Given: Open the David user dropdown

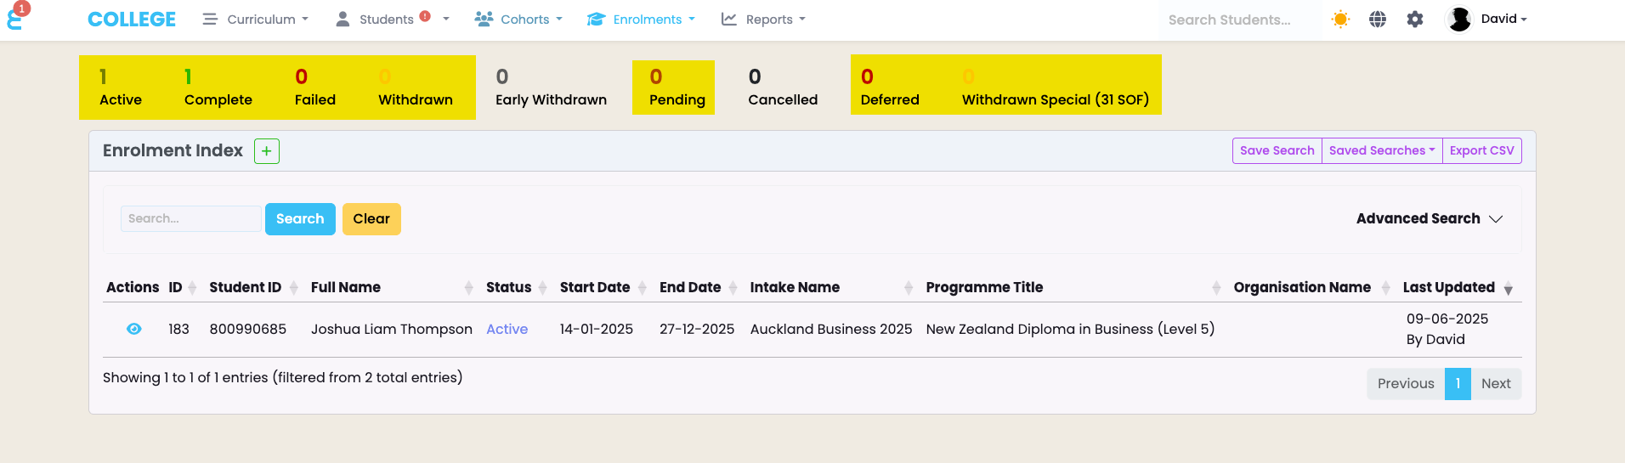Looking at the screenshot, I should click(1503, 19).
